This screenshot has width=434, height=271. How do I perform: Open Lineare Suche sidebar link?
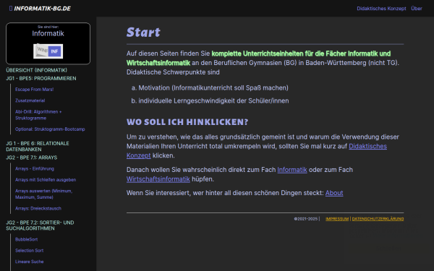(30, 262)
